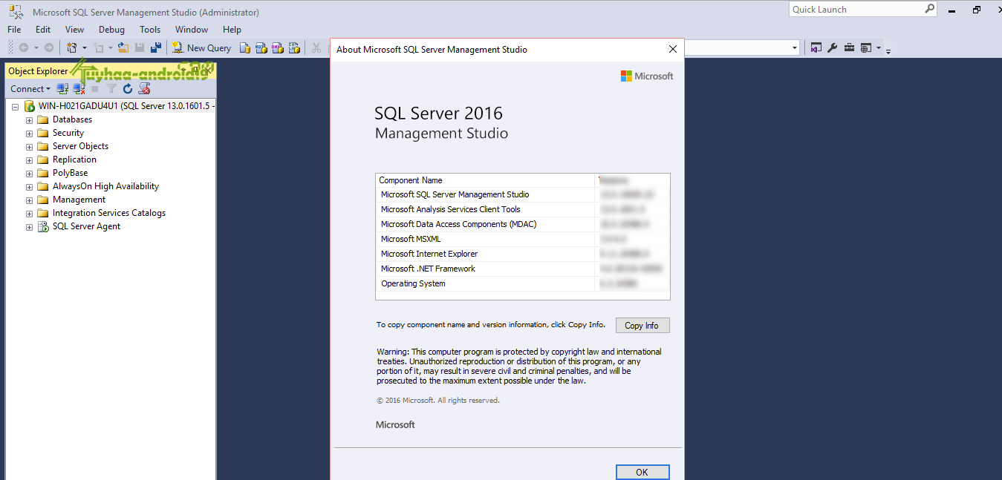
Task: Open the Connect dropdown in Object Explorer
Action: [30, 88]
